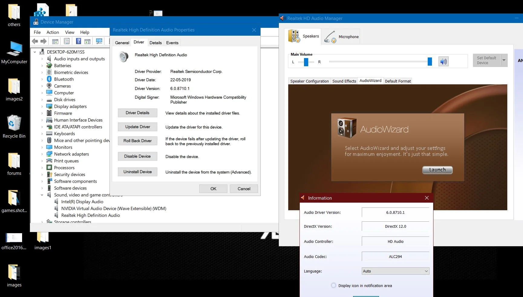Screen dimensions: 523x297
Task: Click Scan for hardware changes monitor icon
Action: coord(99,41)
